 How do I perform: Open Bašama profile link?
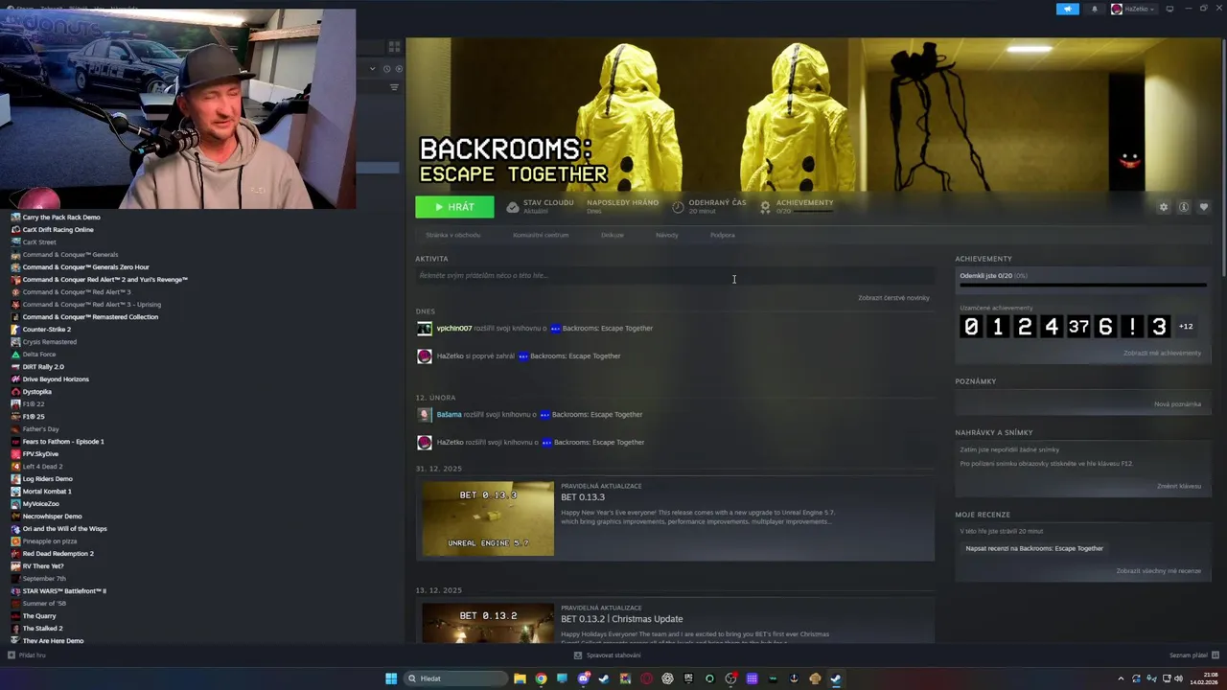(449, 415)
